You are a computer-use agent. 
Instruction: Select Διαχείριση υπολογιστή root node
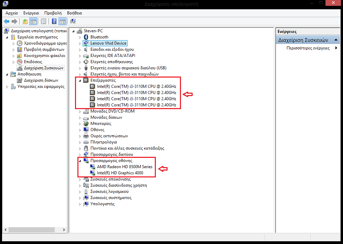pyautogui.click(x=39, y=31)
